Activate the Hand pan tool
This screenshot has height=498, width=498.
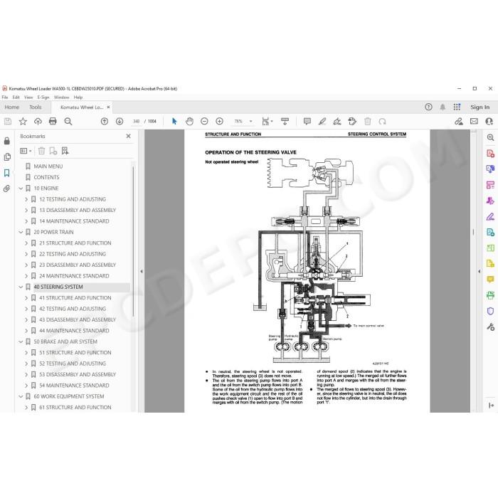click(x=190, y=122)
